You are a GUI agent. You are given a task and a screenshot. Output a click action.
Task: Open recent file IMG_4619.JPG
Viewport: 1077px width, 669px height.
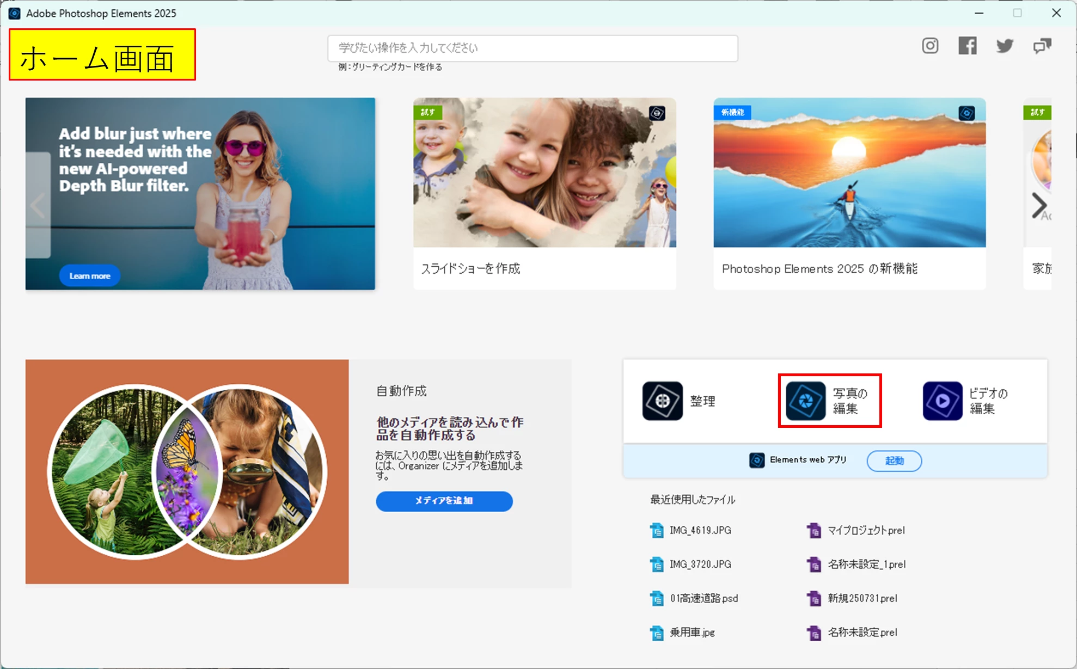point(700,530)
